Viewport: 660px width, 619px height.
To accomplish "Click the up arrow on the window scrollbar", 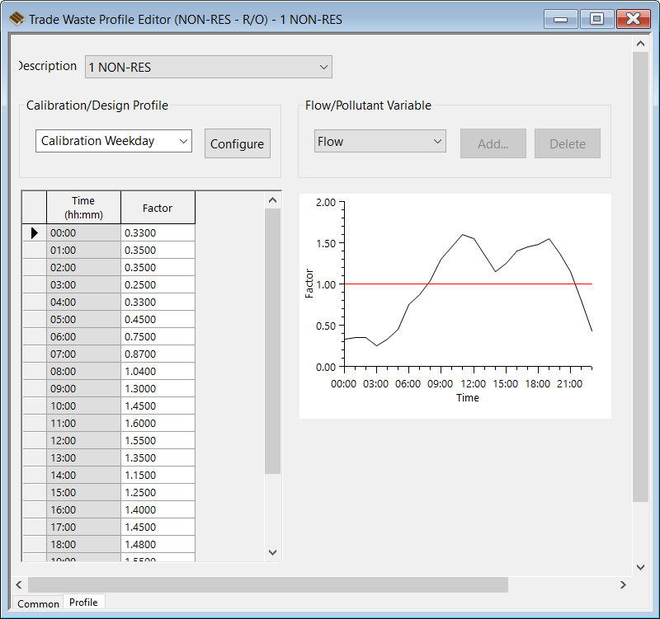I will coord(641,43).
